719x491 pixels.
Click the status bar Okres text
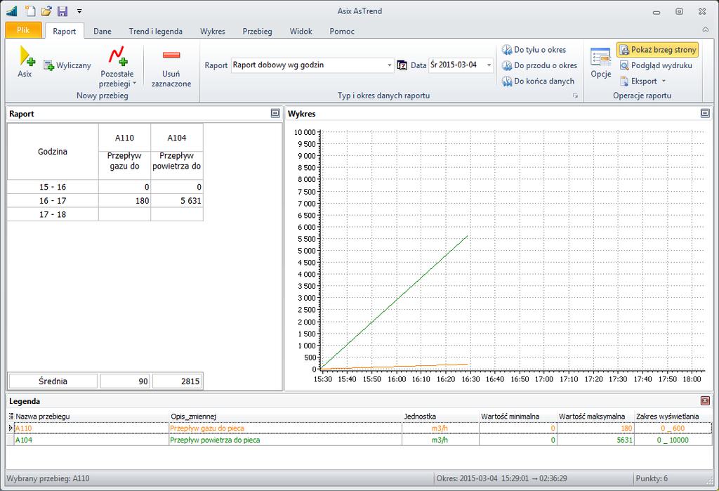501,478
